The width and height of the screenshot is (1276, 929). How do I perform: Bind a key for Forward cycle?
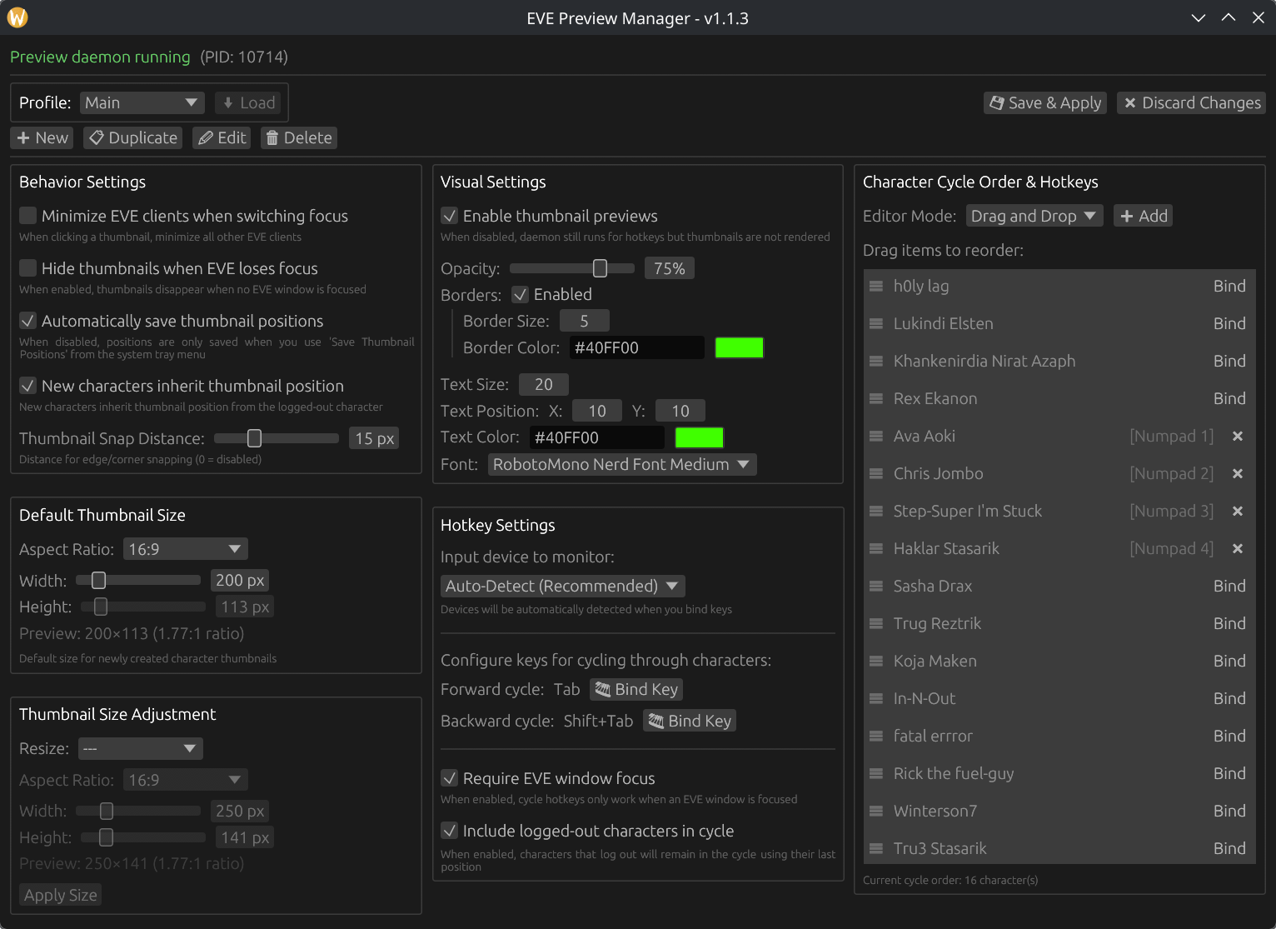click(636, 689)
